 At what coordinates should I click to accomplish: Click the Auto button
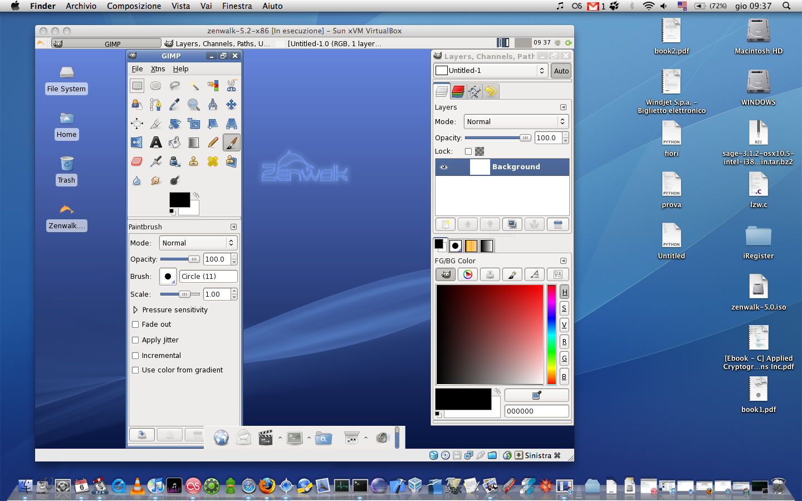click(561, 71)
